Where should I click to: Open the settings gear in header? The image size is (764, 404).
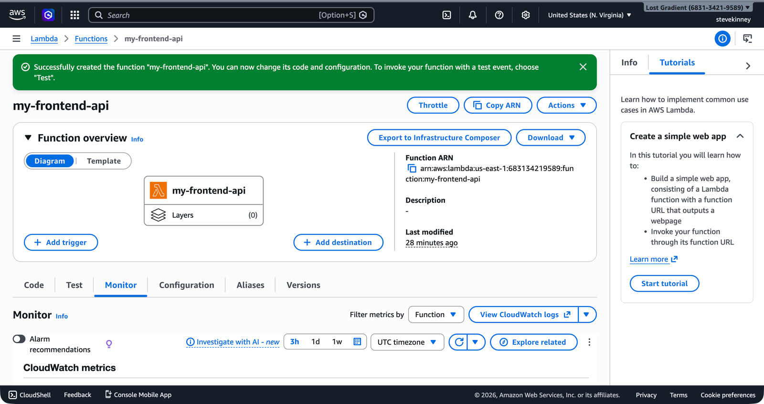click(525, 15)
